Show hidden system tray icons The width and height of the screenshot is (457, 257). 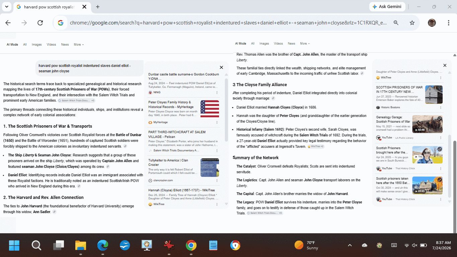350,245
